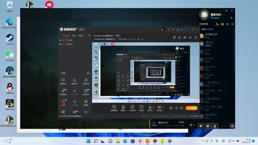
Task: Show hidden system tray icons chevron
Action: [203, 141]
